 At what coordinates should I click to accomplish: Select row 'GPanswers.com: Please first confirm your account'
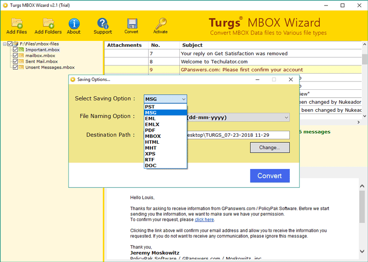click(x=233, y=70)
